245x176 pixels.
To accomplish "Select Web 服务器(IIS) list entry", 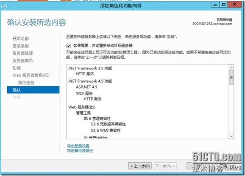I will (82, 107).
